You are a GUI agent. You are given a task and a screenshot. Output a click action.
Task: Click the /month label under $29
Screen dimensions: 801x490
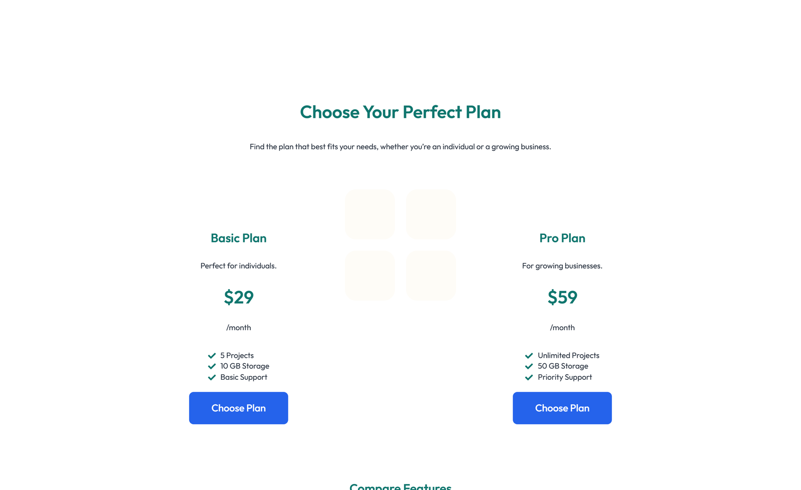239,328
